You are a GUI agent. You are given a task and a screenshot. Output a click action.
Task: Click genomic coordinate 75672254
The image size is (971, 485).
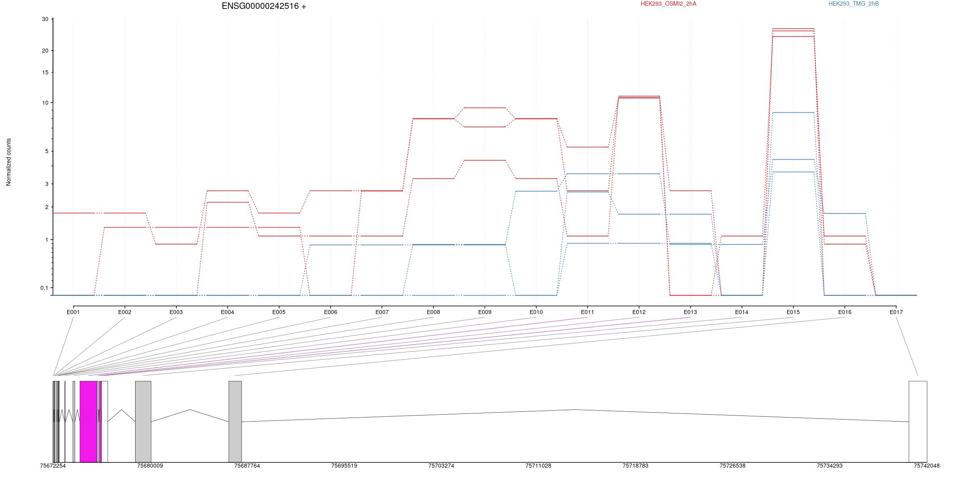point(53,466)
